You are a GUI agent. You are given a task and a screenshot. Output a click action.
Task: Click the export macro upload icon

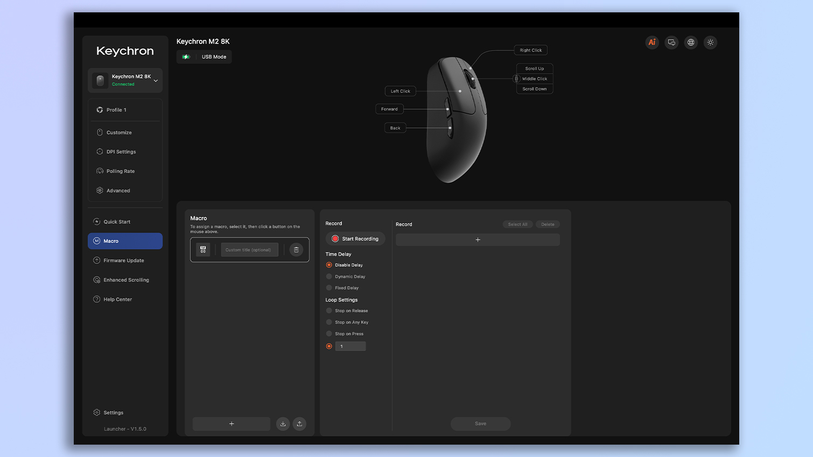point(299,424)
